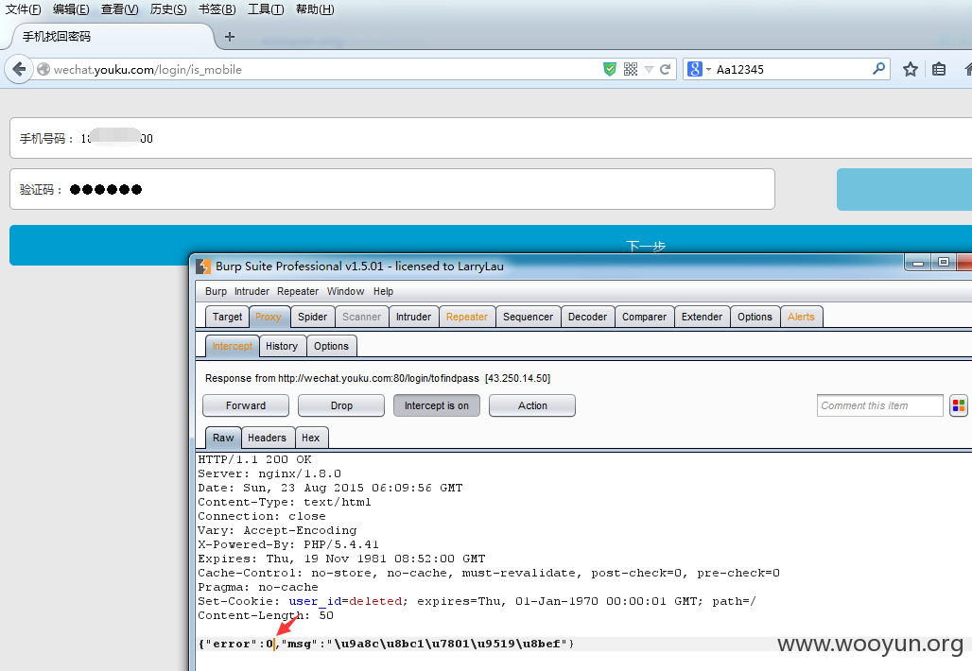Forward the intercepted response
This screenshot has width=972, height=671.
246,405
